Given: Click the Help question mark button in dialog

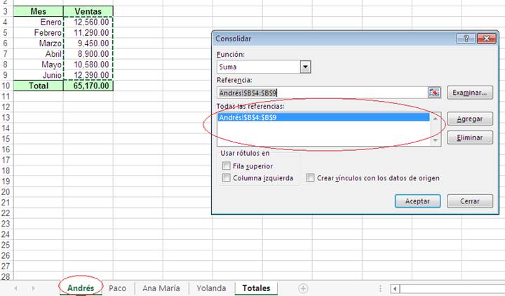Looking at the screenshot, I should 465,39.
